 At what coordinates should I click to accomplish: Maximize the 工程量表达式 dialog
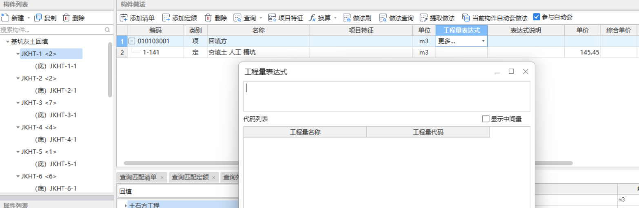(511, 71)
